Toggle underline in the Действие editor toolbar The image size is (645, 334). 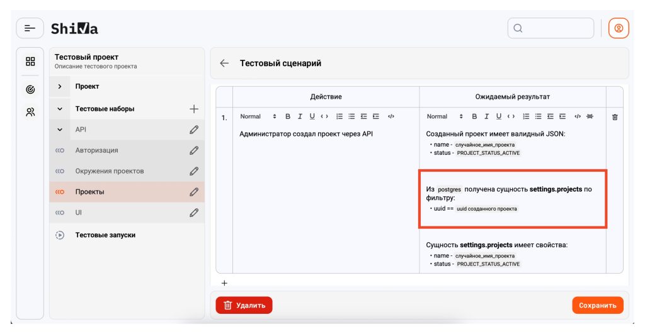pos(312,116)
